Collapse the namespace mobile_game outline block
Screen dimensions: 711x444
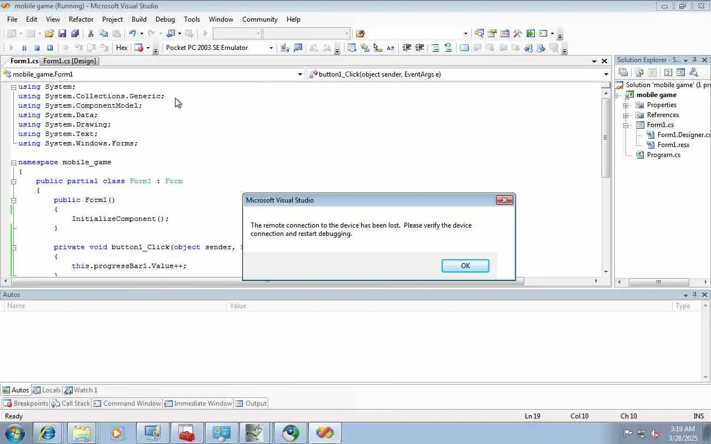point(14,163)
